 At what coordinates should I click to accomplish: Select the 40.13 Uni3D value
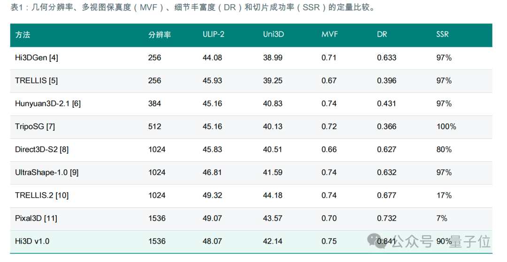(273, 127)
